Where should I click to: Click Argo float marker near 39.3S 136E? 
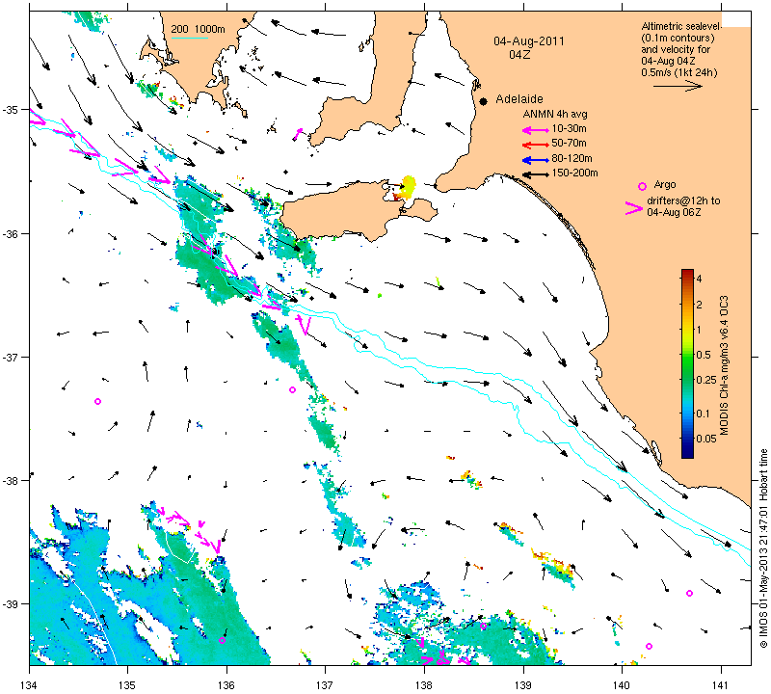[x=223, y=640]
